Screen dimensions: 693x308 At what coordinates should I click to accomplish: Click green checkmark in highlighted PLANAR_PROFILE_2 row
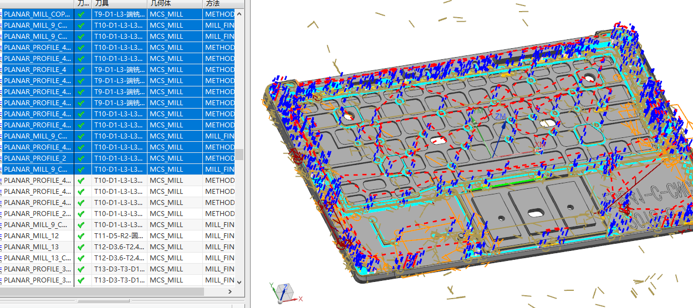81,158
